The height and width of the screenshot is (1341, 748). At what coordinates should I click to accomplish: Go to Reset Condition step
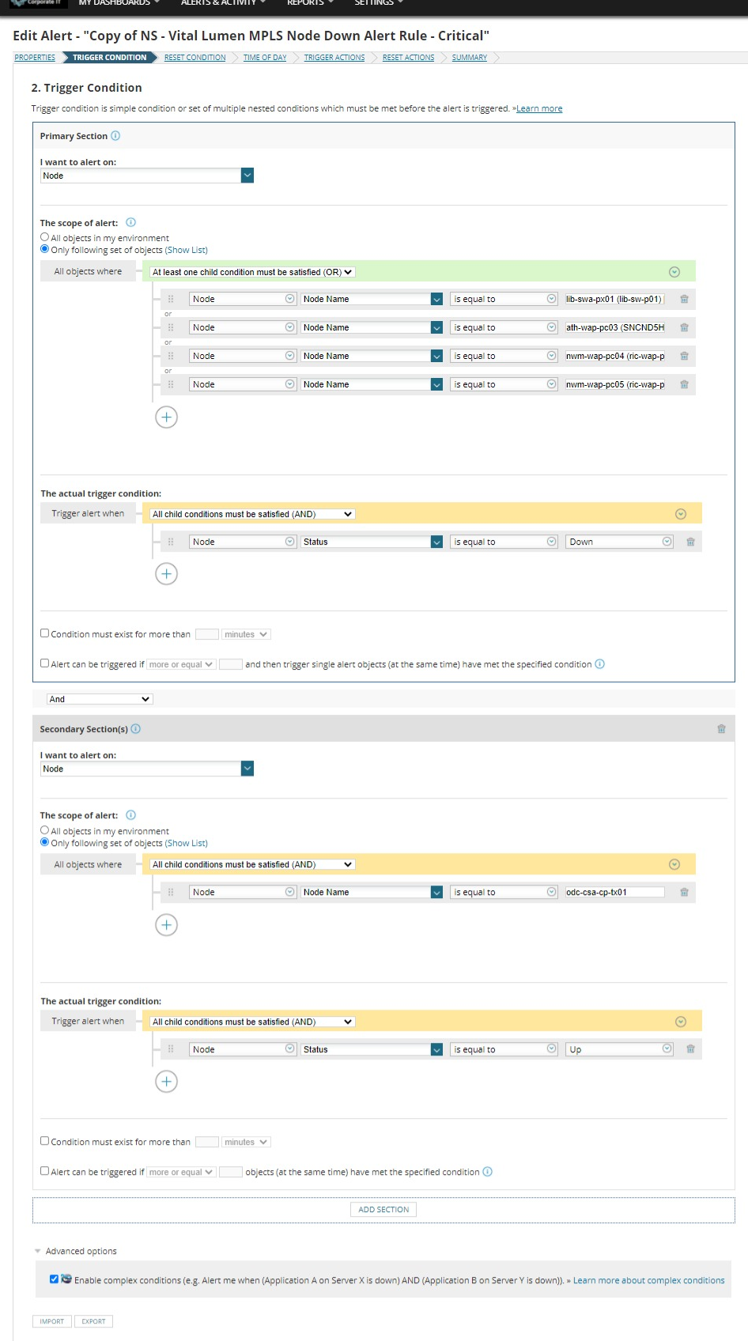[x=195, y=58]
